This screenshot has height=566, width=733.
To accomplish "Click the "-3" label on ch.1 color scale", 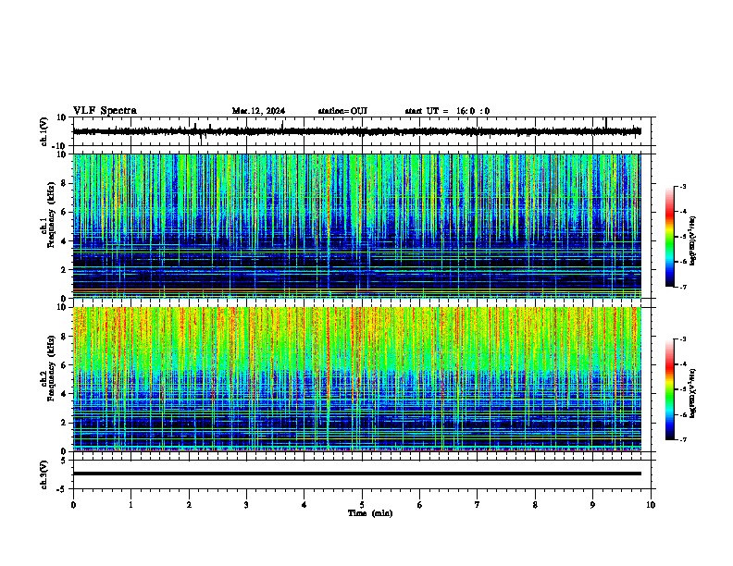I will point(683,186).
